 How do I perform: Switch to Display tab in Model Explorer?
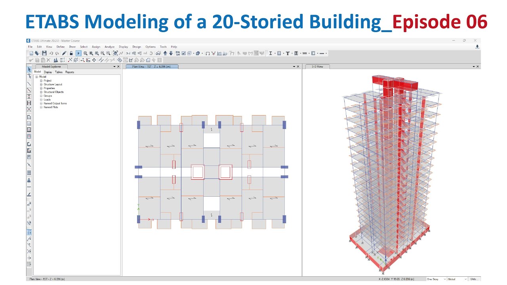click(48, 72)
